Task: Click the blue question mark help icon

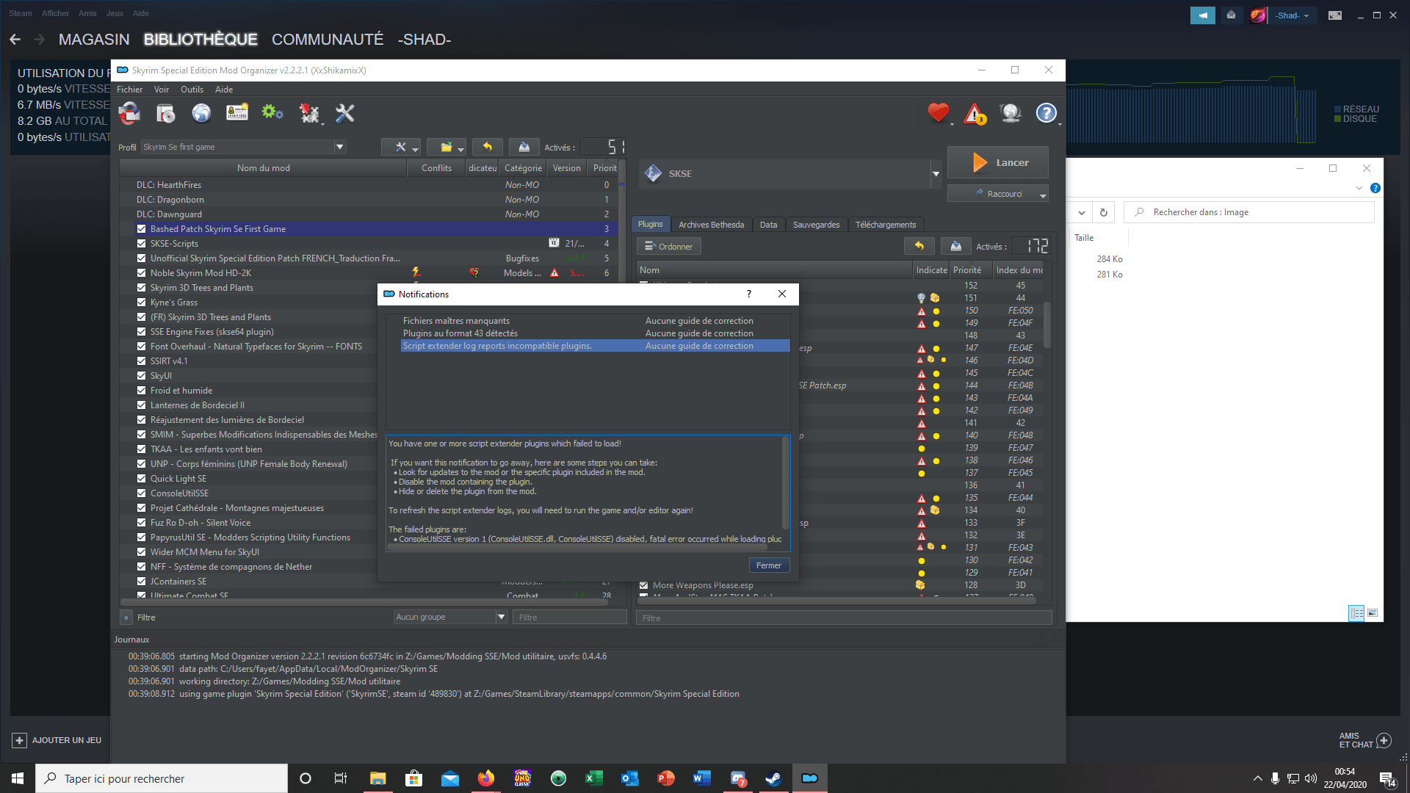Action: tap(1046, 113)
